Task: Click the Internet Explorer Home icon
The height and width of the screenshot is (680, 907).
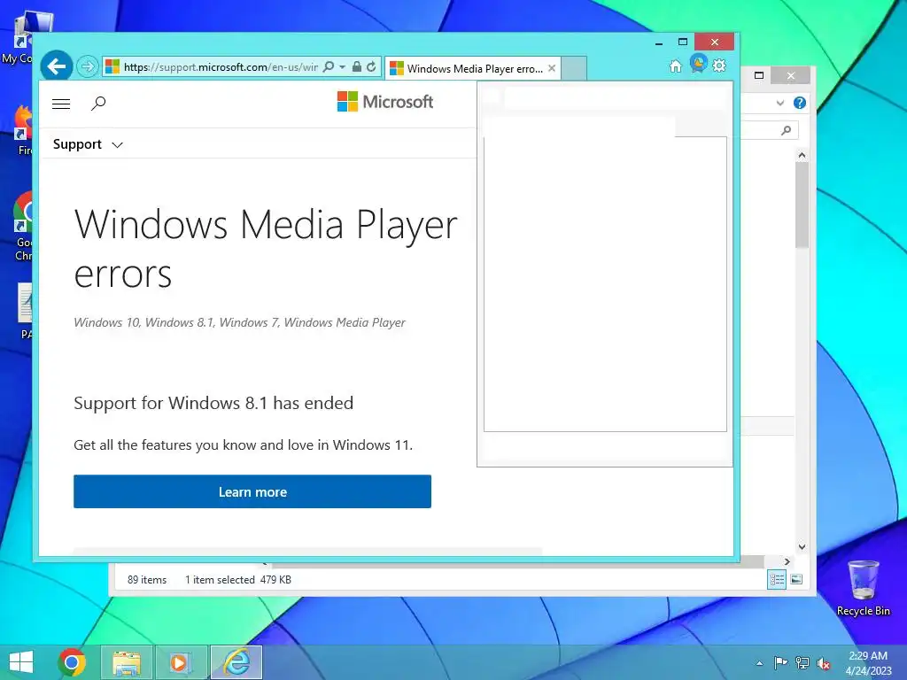Action: point(676,66)
